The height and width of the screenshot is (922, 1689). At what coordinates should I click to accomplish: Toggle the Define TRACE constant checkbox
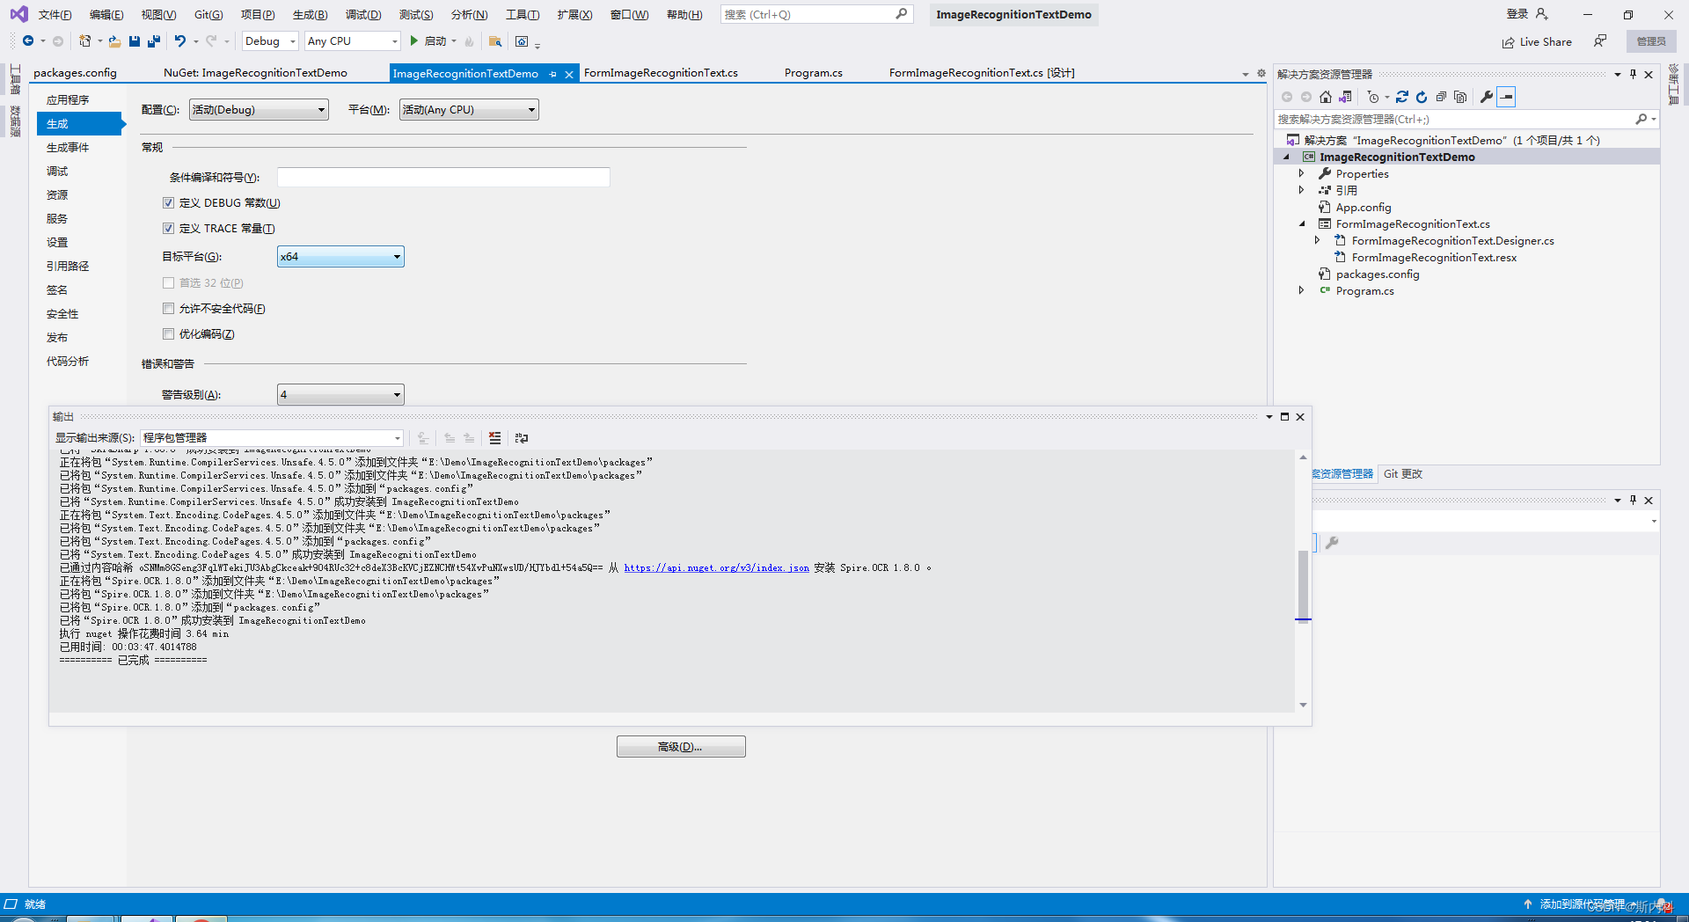168,228
